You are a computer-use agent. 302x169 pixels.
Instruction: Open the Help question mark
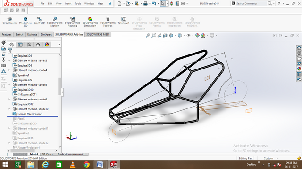279,3
